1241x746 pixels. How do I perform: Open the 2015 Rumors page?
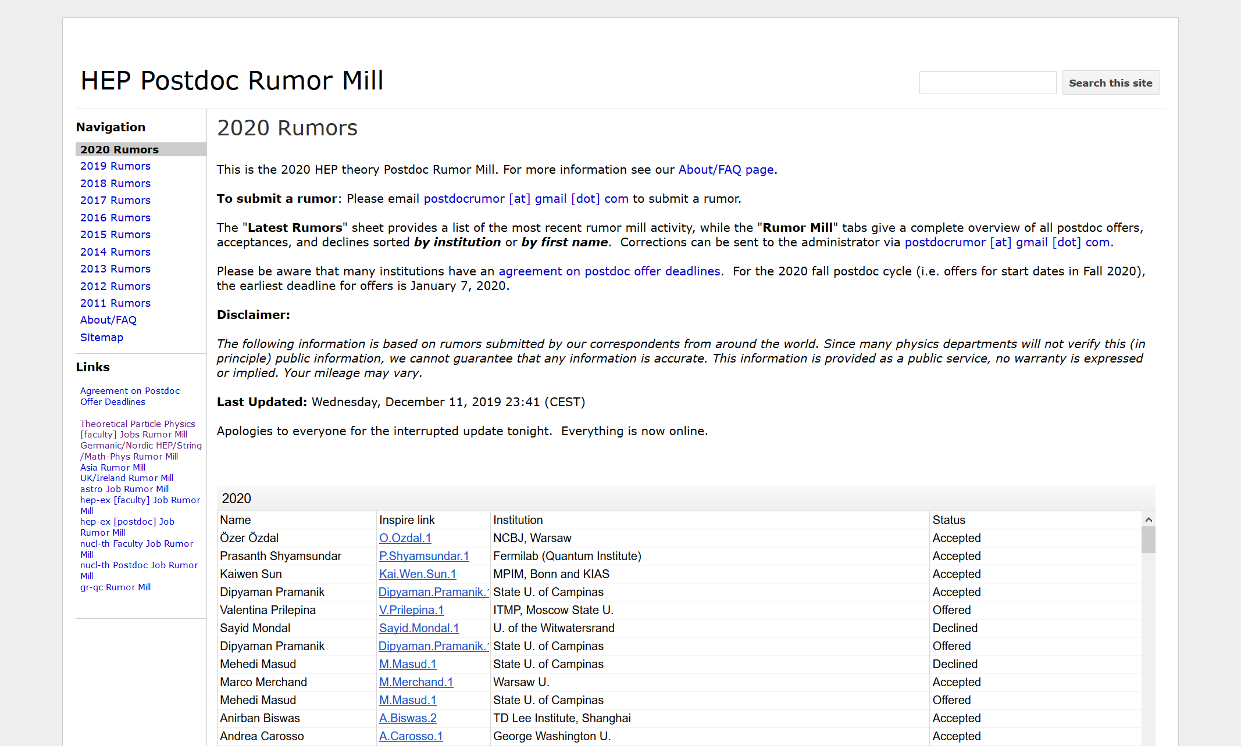pos(115,234)
